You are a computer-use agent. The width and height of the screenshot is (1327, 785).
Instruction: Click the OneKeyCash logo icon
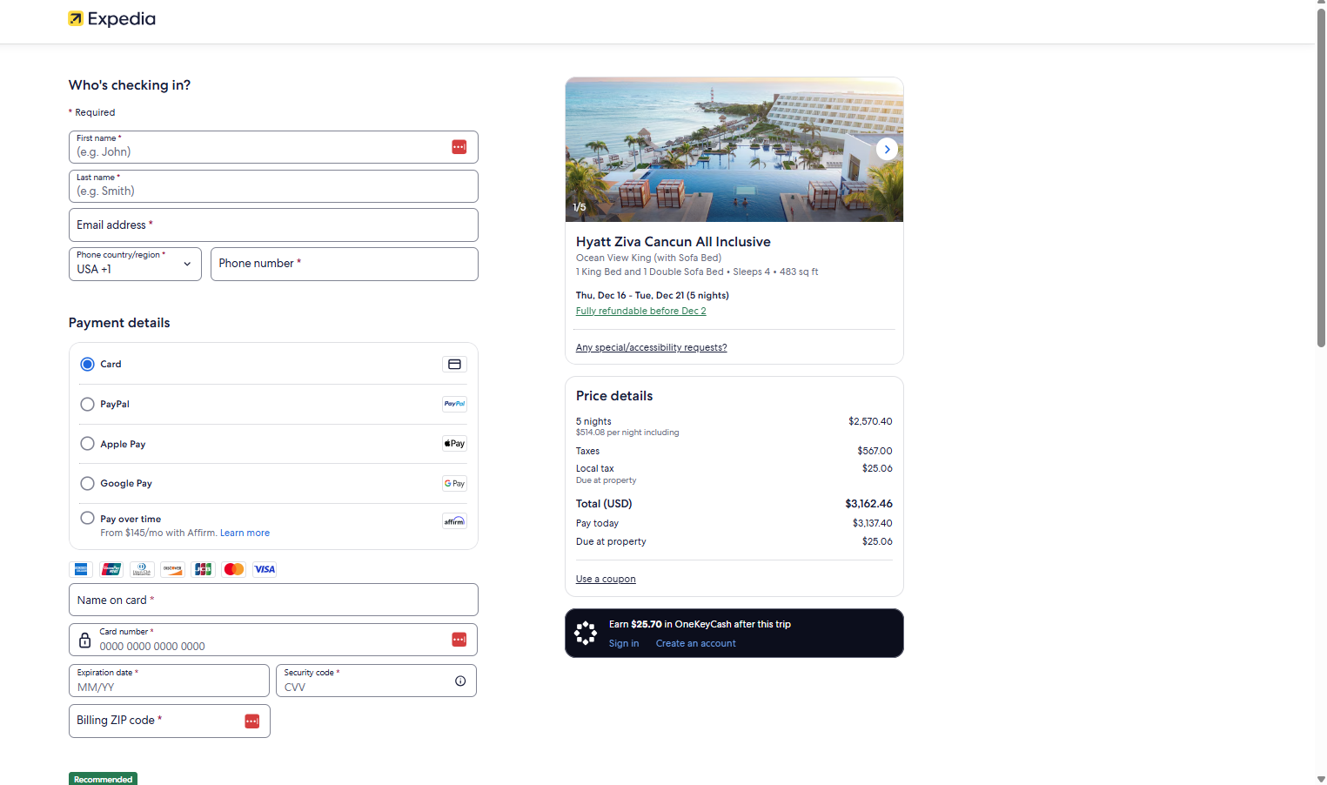586,633
